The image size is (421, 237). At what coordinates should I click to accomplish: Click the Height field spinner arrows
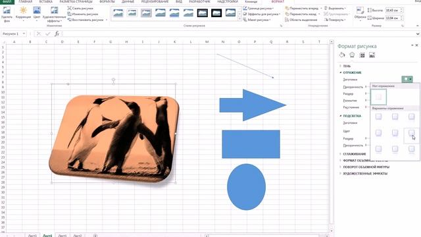(x=401, y=11)
